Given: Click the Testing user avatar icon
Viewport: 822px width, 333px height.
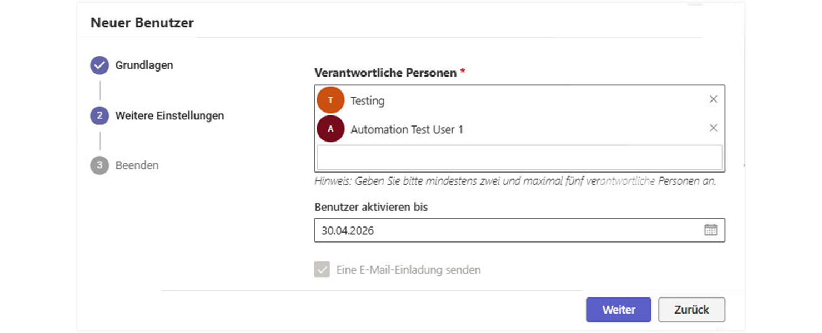Looking at the screenshot, I should pos(330,100).
